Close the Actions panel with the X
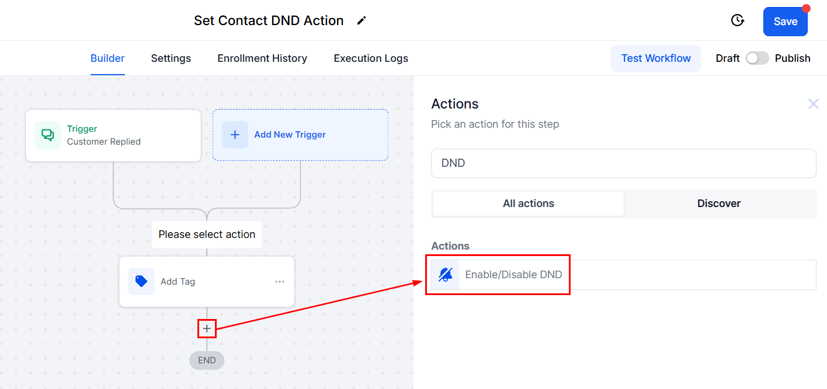 [813, 104]
